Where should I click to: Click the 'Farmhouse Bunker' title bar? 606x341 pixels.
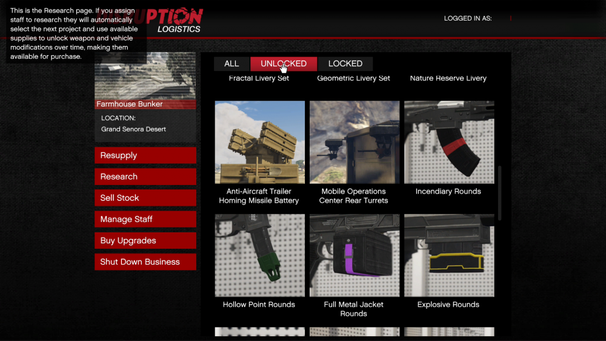(x=145, y=104)
